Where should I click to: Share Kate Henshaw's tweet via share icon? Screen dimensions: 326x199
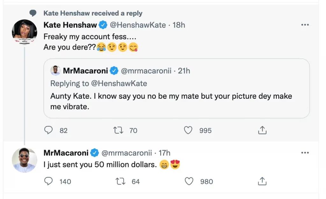(262, 130)
